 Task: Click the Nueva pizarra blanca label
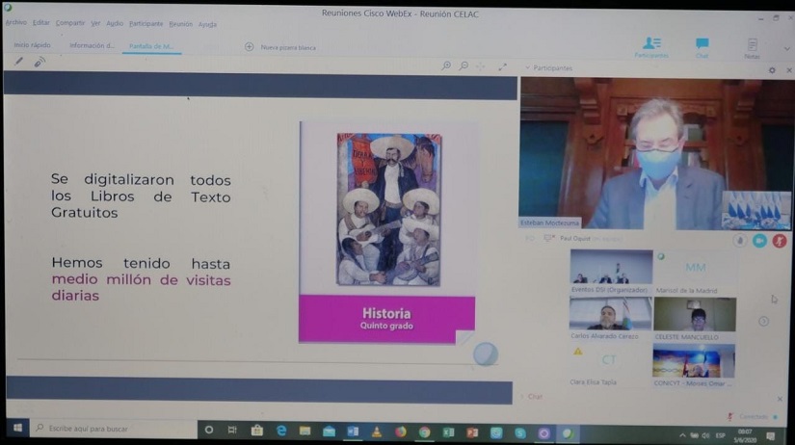pos(288,47)
